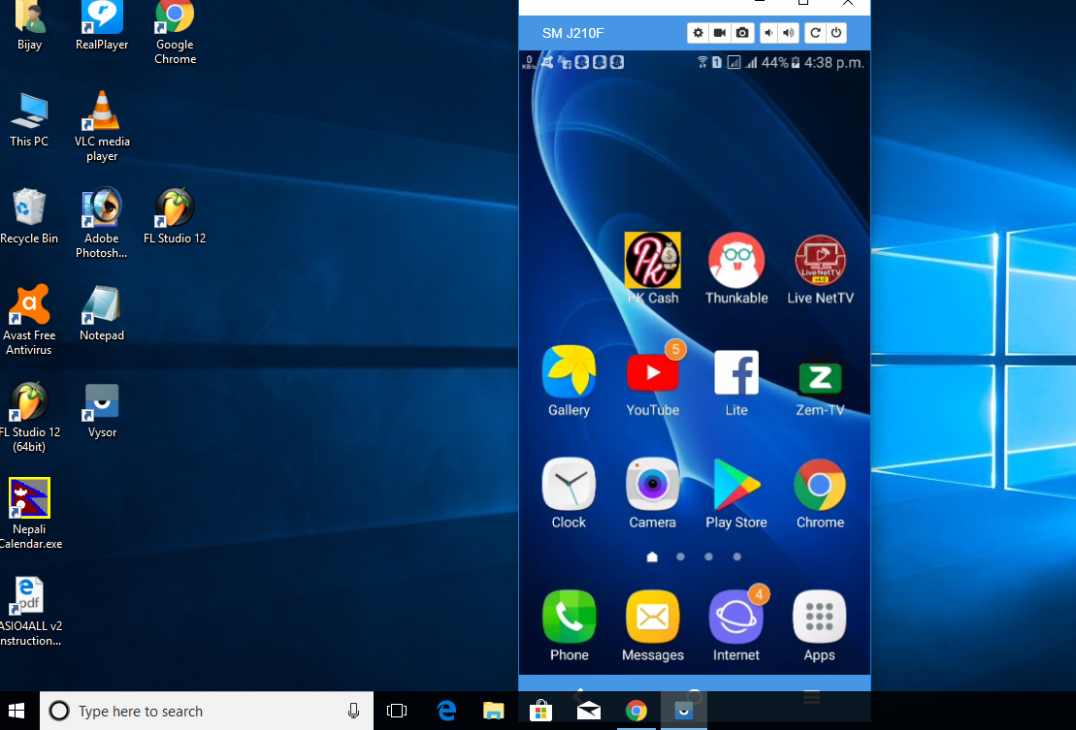Screen dimensions: 1076x730
Task: Open Gallery app on phone
Action: coord(569,381)
